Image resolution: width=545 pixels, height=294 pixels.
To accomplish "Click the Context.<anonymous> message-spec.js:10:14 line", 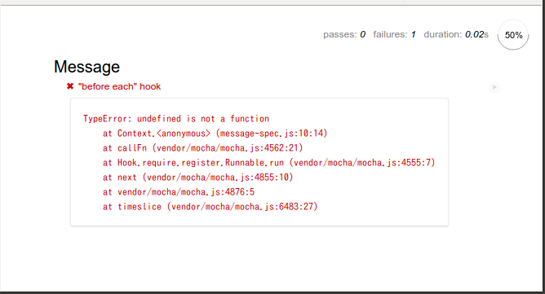I will coord(215,134).
